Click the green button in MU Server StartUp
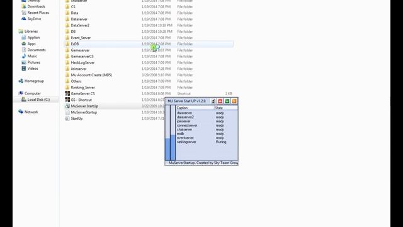The width and height of the screenshot is (403, 227). tap(227, 101)
